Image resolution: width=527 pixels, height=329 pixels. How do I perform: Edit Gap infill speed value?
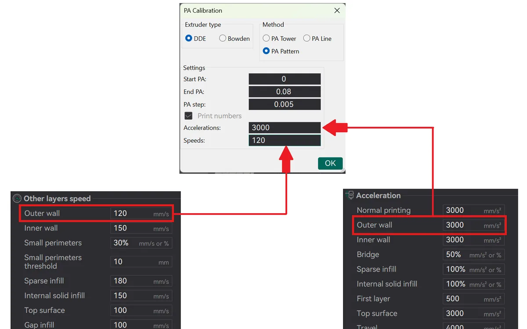141,325
